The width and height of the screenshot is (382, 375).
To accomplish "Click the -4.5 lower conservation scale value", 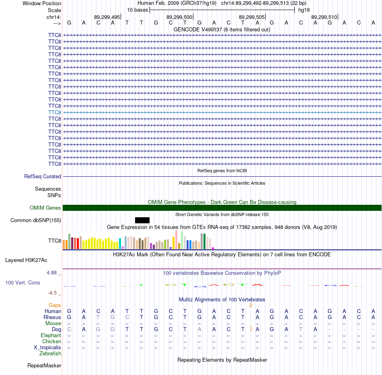I will tap(52, 293).
